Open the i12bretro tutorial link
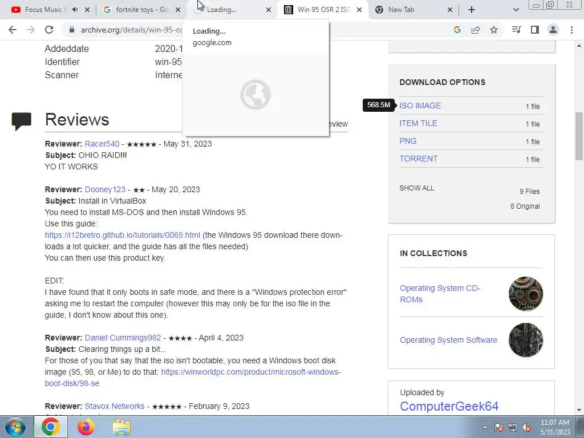 (122, 236)
